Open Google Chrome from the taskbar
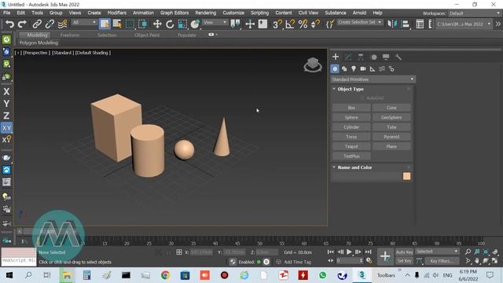The width and height of the screenshot is (503, 283). tap(165, 275)
